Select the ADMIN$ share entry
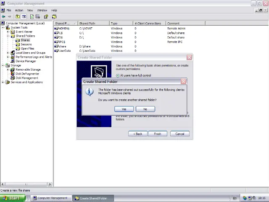This screenshot has height=202, width=269. tap(64, 28)
